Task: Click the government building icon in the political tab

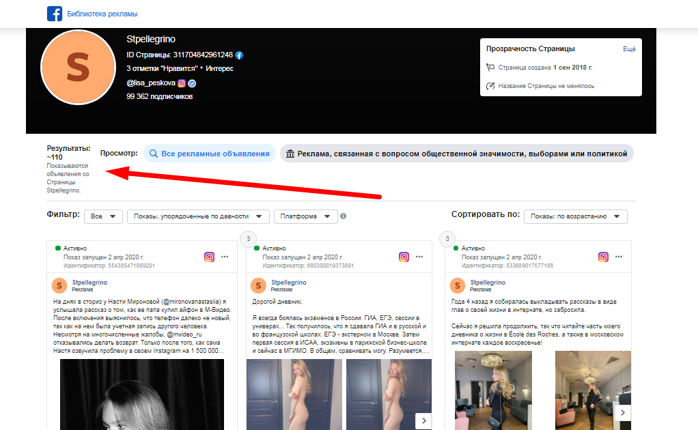Action: (x=290, y=154)
